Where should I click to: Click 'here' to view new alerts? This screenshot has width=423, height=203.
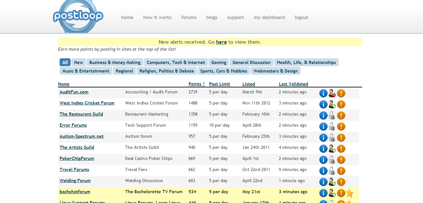click(x=221, y=42)
